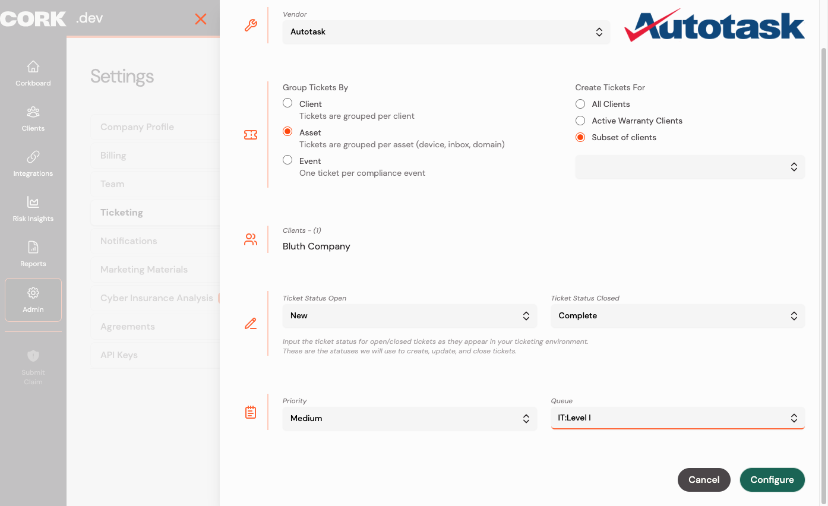
Task: Select the Admin gear icon
Action: click(33, 293)
